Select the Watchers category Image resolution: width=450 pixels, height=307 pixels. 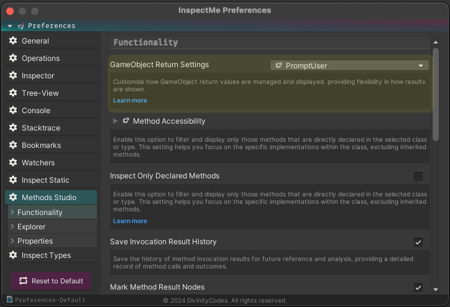[51, 163]
